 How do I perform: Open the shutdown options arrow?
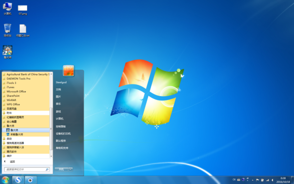[x=70, y=169]
